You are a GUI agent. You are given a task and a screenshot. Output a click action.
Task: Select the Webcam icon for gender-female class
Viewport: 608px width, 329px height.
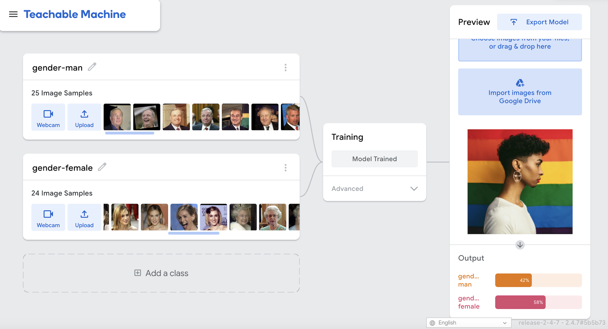48,214
